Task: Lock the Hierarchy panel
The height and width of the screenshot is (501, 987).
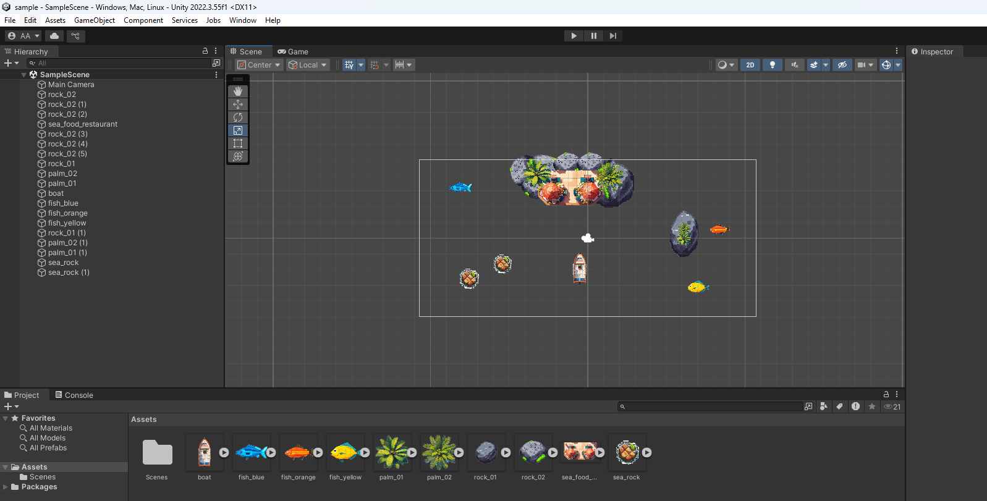Action: click(x=205, y=51)
